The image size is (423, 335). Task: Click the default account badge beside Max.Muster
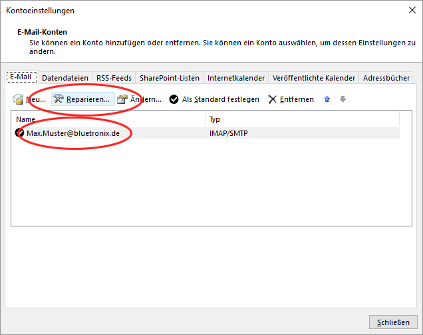coord(19,133)
